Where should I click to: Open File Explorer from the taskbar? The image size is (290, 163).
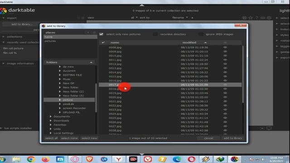point(16,159)
